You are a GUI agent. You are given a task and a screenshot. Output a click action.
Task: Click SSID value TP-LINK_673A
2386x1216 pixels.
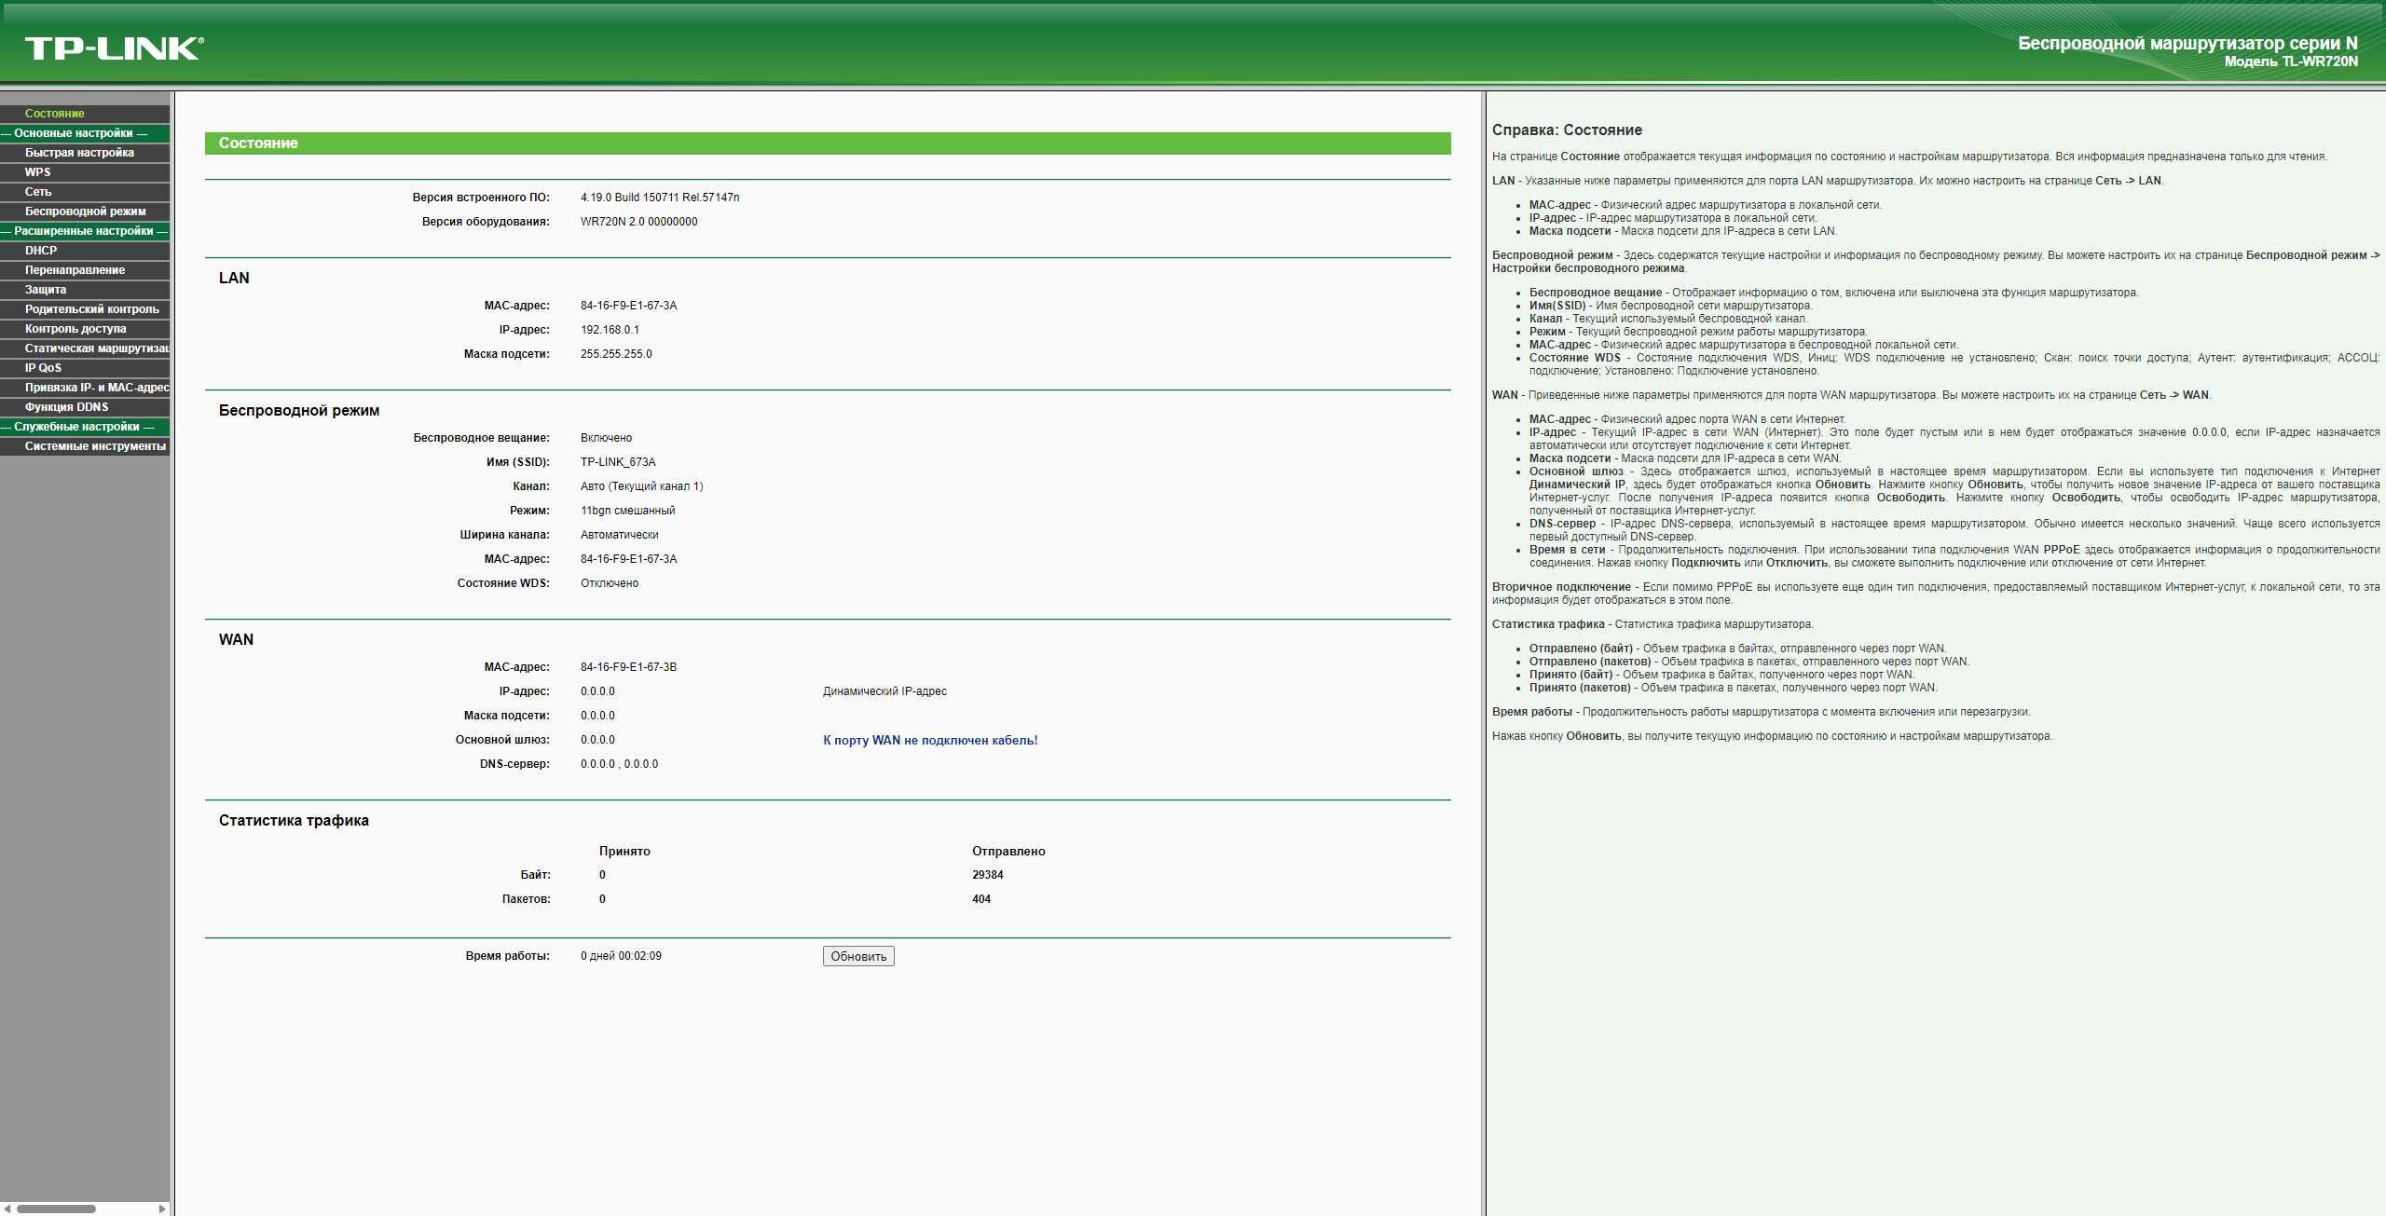[x=618, y=462]
